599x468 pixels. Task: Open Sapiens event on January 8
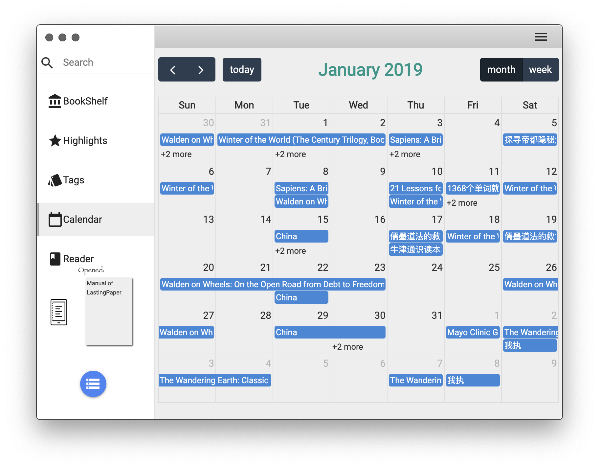(301, 188)
